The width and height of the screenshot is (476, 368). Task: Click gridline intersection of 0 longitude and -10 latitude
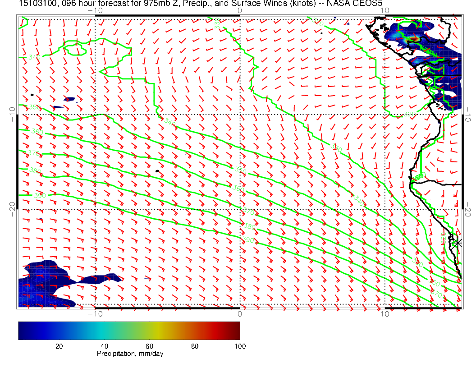[240, 115]
